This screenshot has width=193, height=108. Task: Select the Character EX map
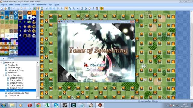[x=13, y=95]
